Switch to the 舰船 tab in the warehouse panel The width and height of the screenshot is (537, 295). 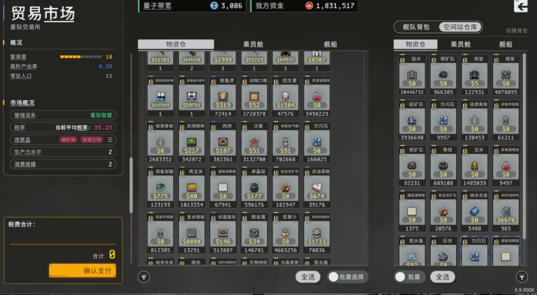pyautogui.click(x=506, y=45)
